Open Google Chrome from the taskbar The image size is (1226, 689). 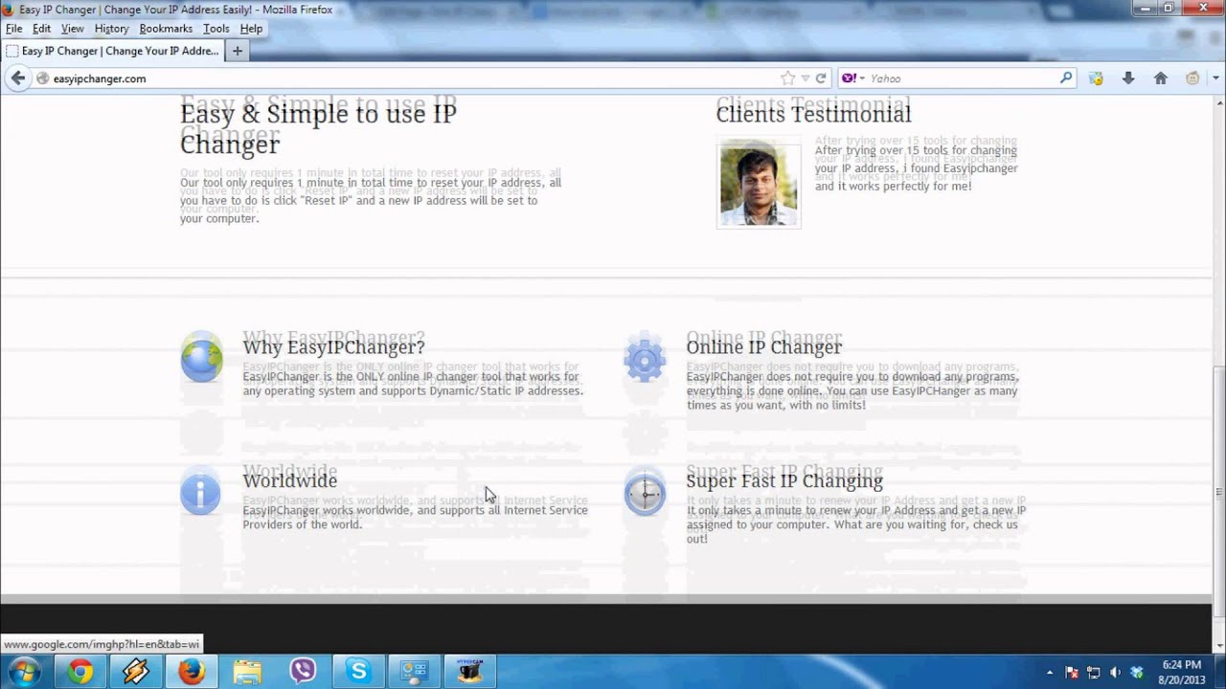pyautogui.click(x=80, y=672)
